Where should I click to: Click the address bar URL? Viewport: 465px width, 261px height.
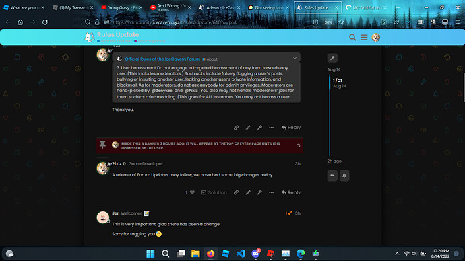[x=175, y=22]
